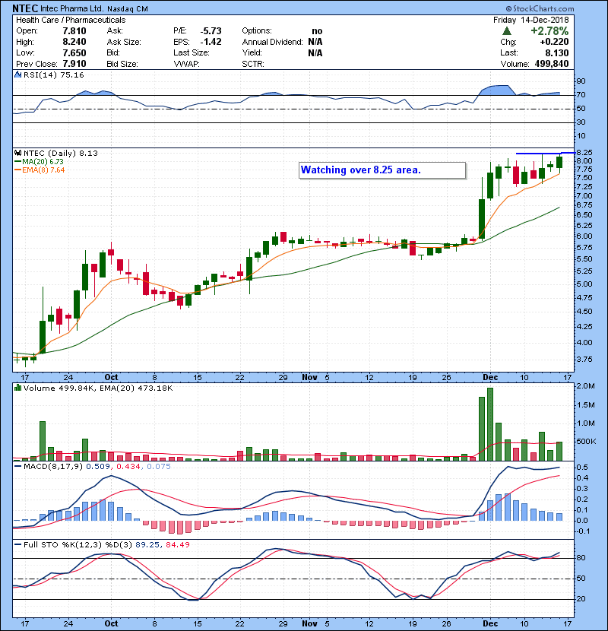This screenshot has height=631, width=608.
Task: Click the 'Oct' label on the price axis
Action: click(112, 376)
